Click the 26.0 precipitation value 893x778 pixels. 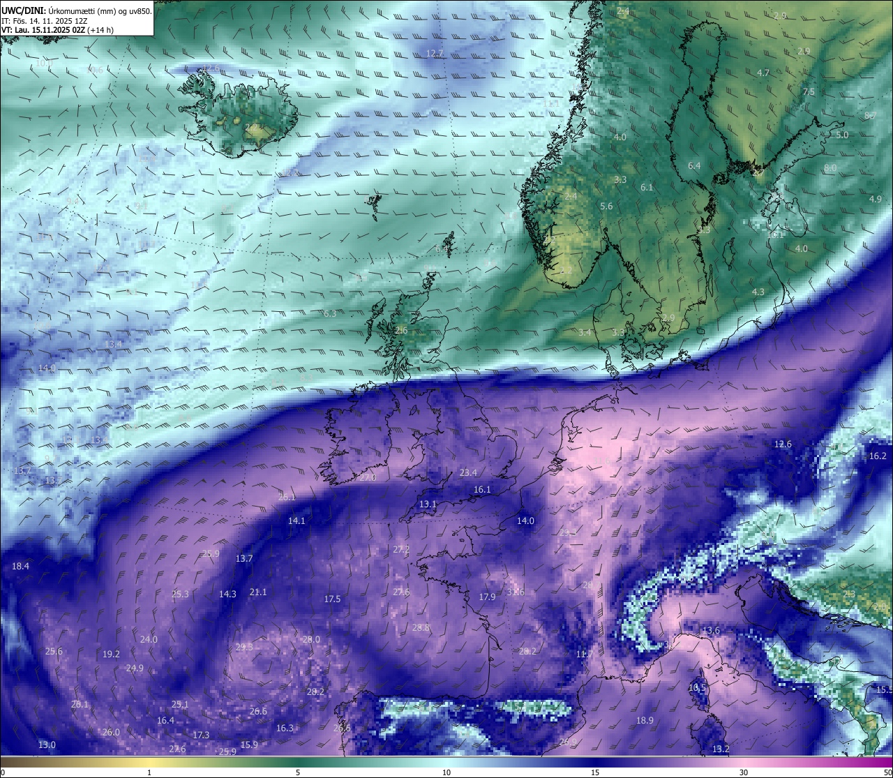pos(111,732)
